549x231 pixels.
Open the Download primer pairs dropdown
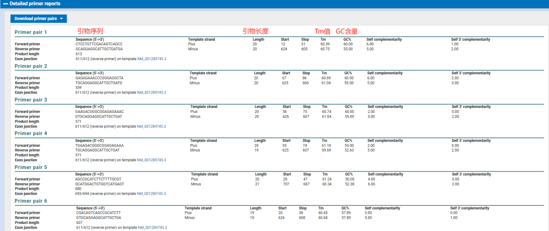39,19
